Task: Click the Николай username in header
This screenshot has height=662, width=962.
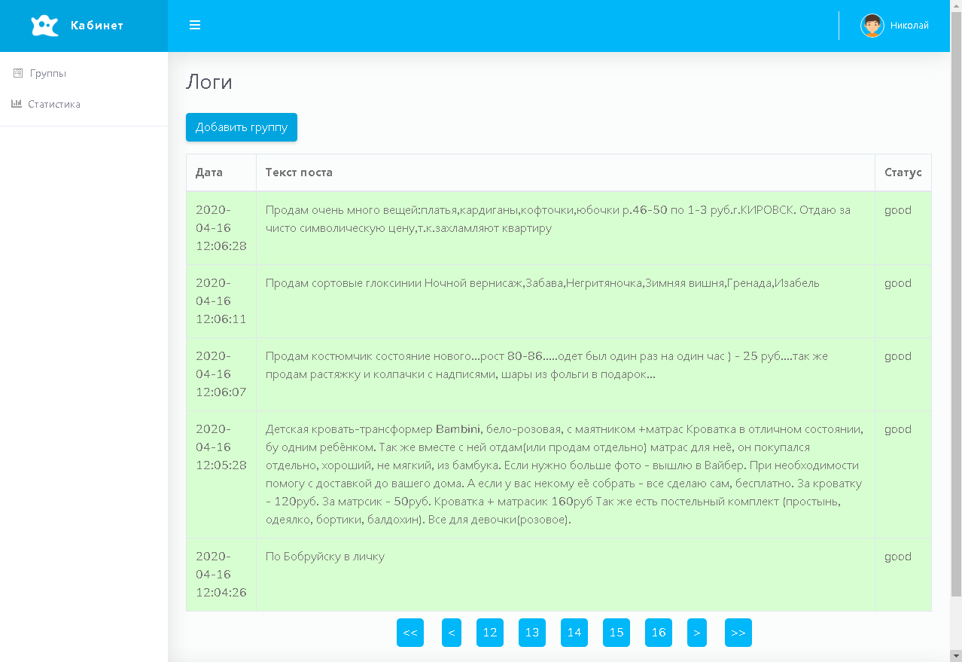Action: click(x=909, y=26)
